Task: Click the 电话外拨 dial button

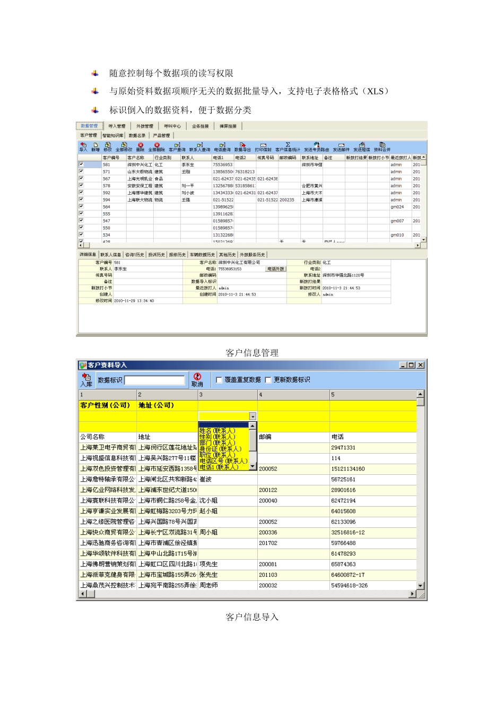Action: [276, 269]
